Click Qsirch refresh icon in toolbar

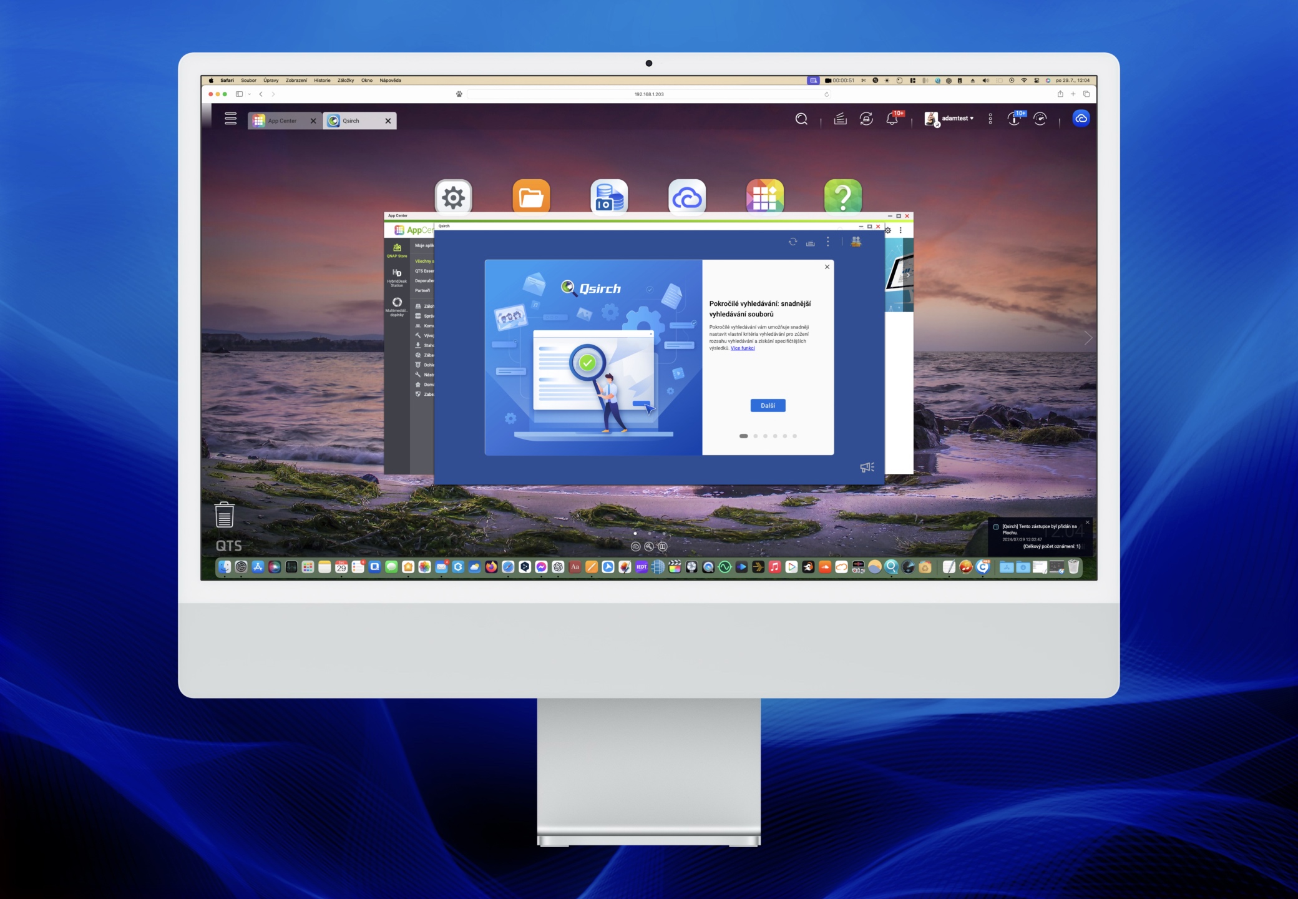pyautogui.click(x=793, y=242)
